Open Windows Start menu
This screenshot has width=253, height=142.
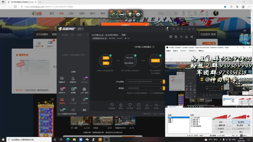3,139
